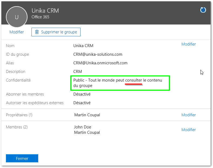Click Modifier link next to Nom

(188, 44)
